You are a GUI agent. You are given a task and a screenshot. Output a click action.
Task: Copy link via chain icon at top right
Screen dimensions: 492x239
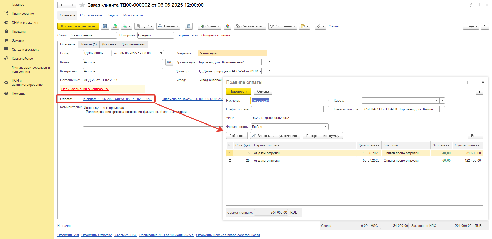click(471, 5)
